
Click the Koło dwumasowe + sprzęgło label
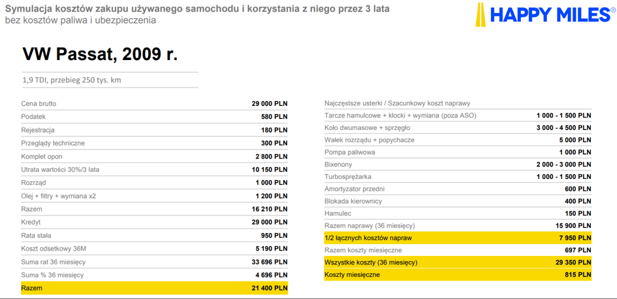(367, 128)
